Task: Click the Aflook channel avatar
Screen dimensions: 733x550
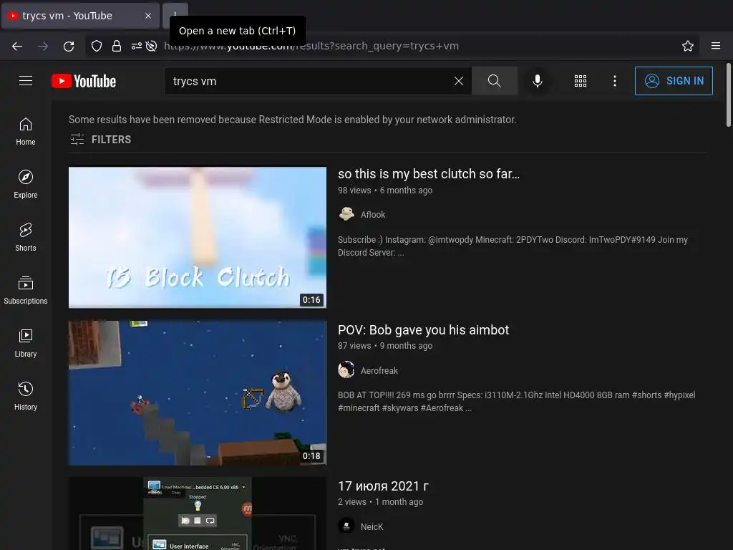Action: [346, 214]
